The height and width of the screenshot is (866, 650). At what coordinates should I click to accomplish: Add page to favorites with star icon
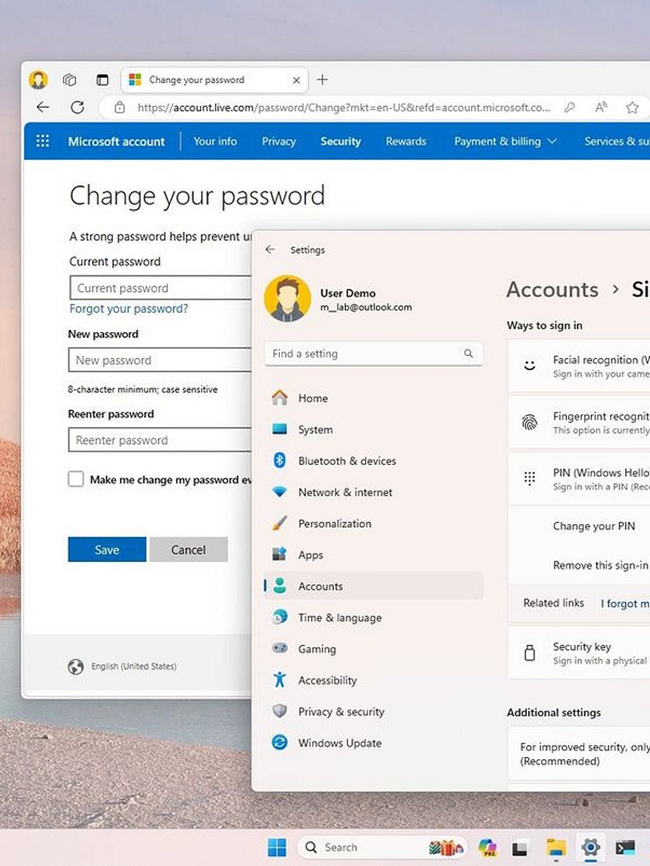click(632, 107)
